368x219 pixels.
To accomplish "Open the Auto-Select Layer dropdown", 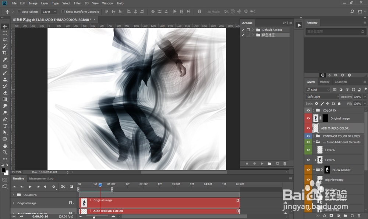I will click(49, 11).
